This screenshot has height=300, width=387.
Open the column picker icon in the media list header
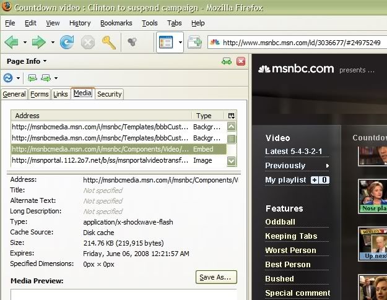pyautogui.click(x=231, y=116)
